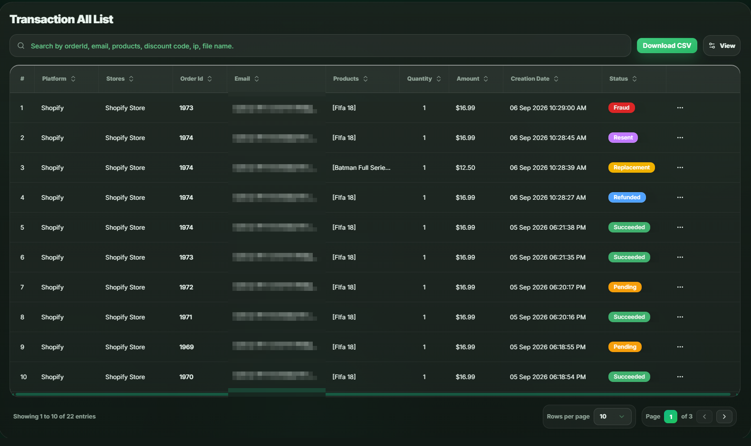This screenshot has height=446, width=751.
Task: Click date 05 Sep 2026 06:18:54 PM
Action: point(548,377)
